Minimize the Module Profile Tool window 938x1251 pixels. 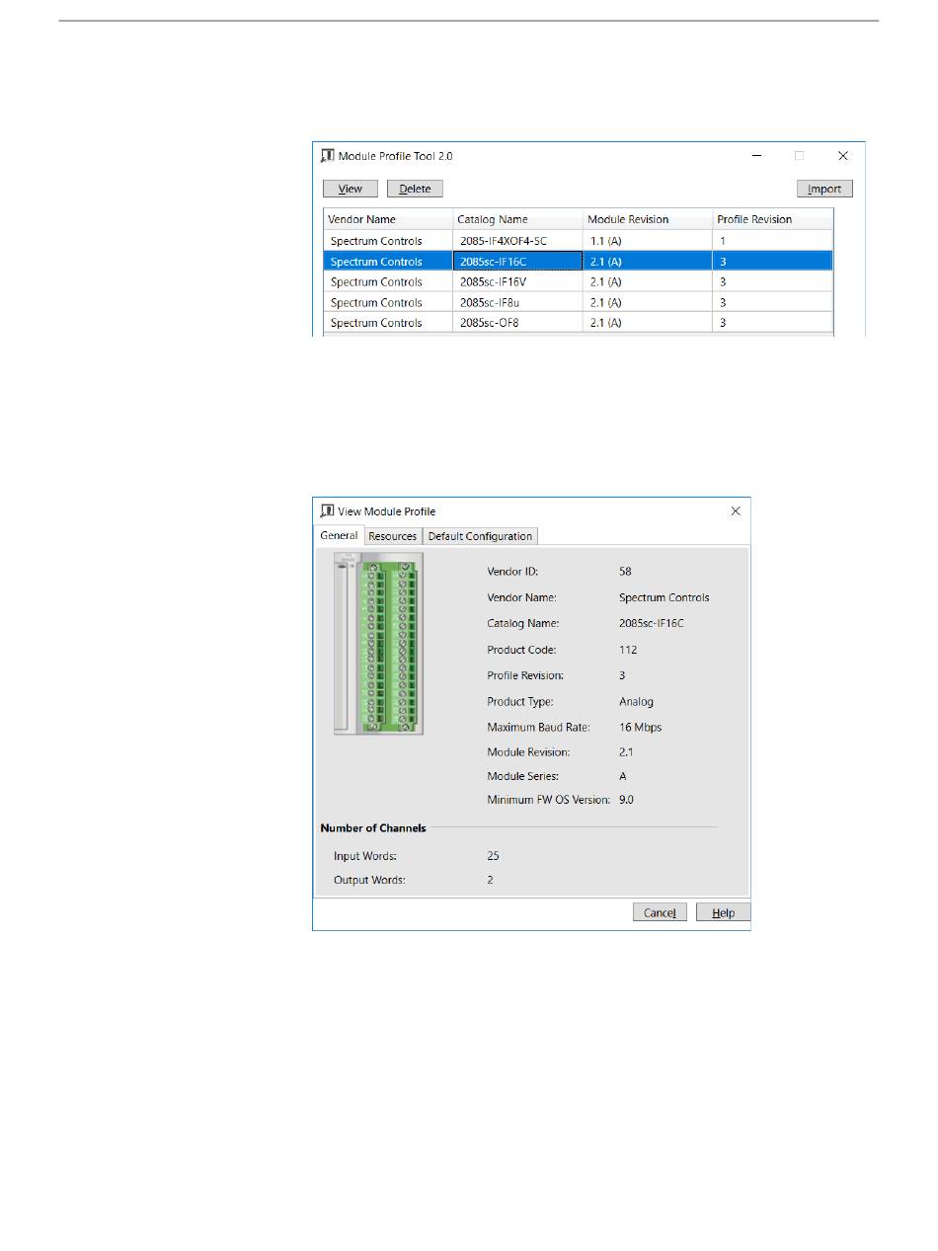click(755, 156)
